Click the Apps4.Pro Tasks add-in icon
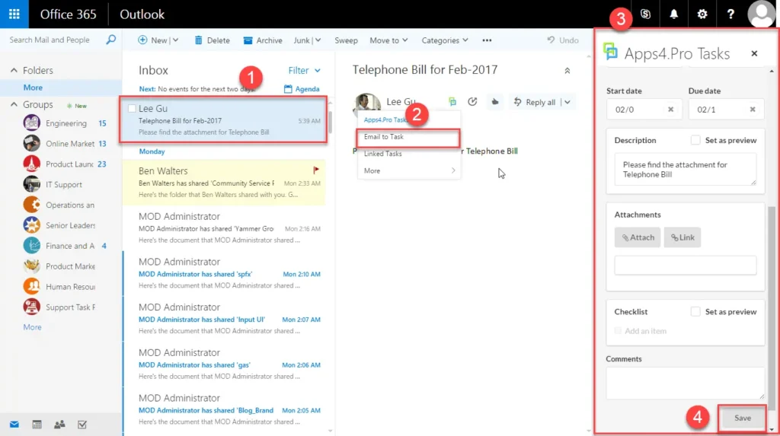 (452, 101)
